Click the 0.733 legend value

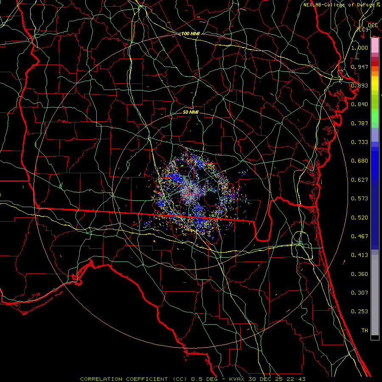[360, 142]
